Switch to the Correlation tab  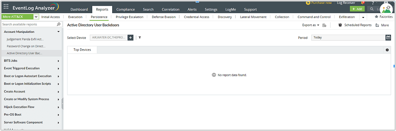[170, 9]
